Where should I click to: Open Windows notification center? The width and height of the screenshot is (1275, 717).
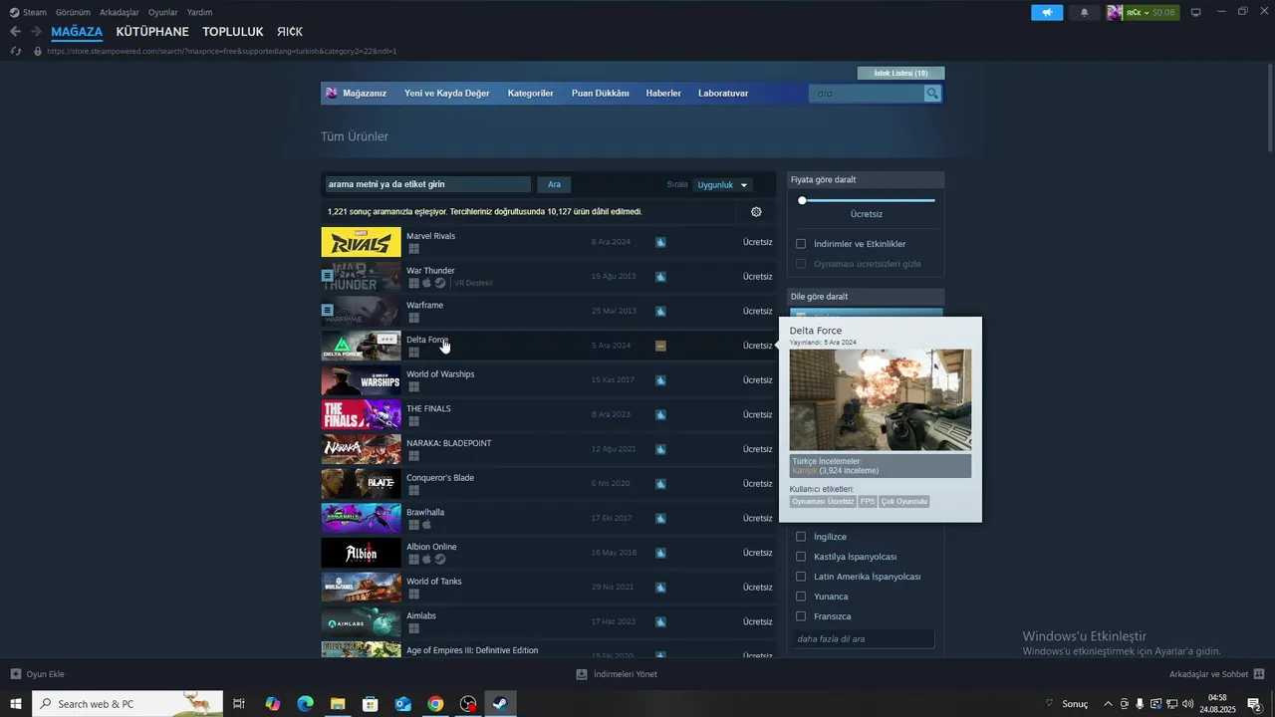[x=1256, y=704]
